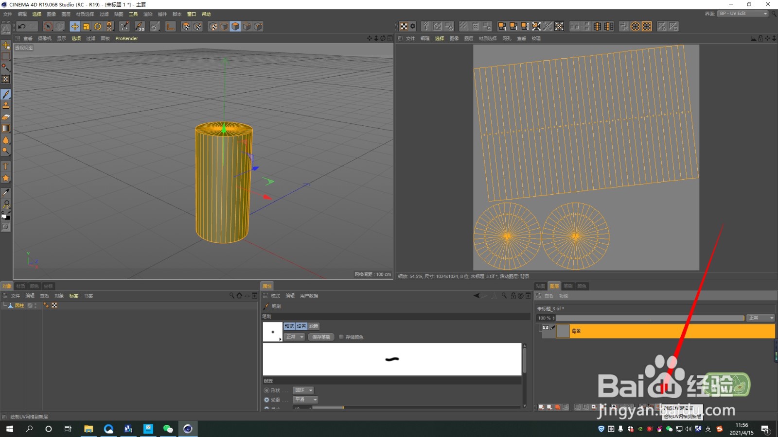Open the 工具 menu in main menu bar
The width and height of the screenshot is (778, 437).
[133, 14]
